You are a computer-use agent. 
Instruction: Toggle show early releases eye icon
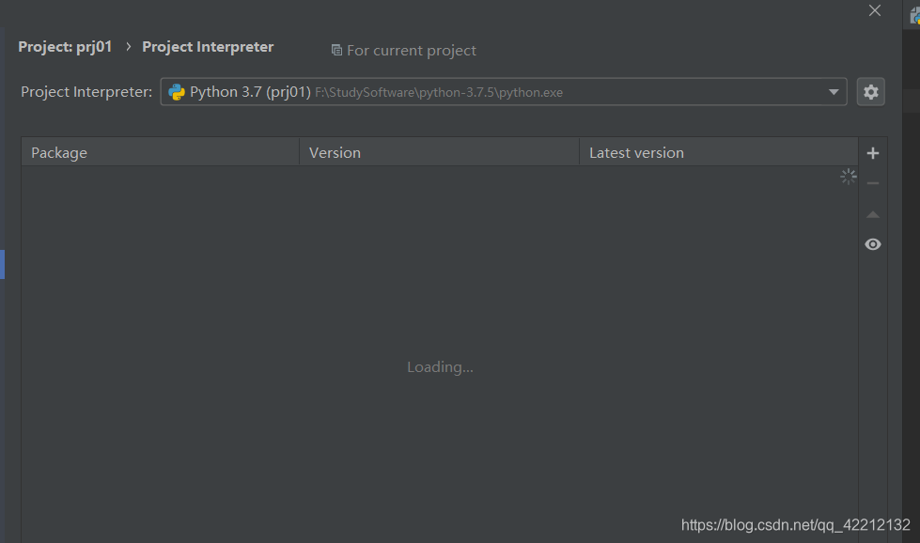tap(873, 244)
